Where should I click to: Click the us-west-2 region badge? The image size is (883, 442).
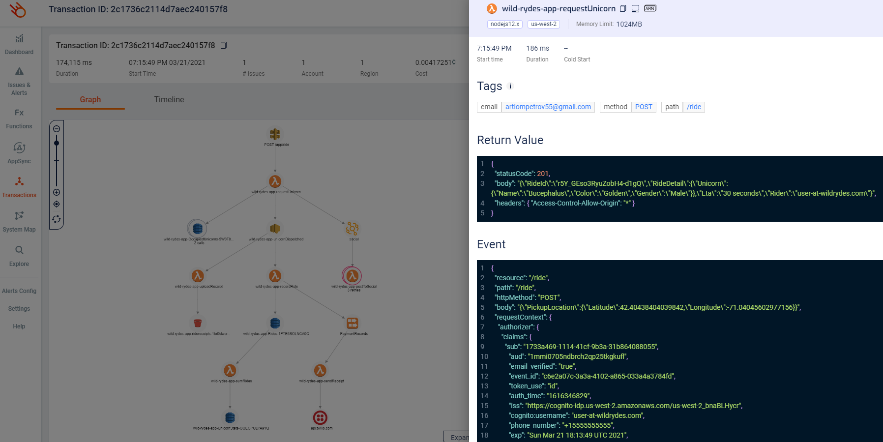544,24
